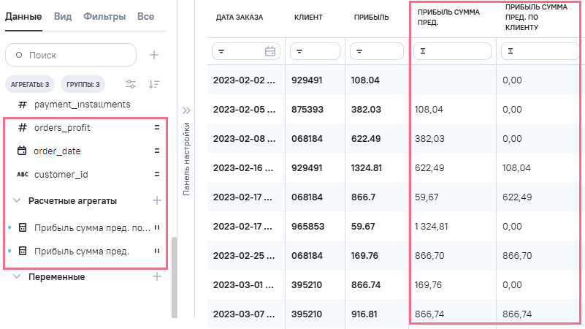This screenshot has height=329, width=585.
Task: Collapse the settings panel with double chevron
Action: [186, 110]
